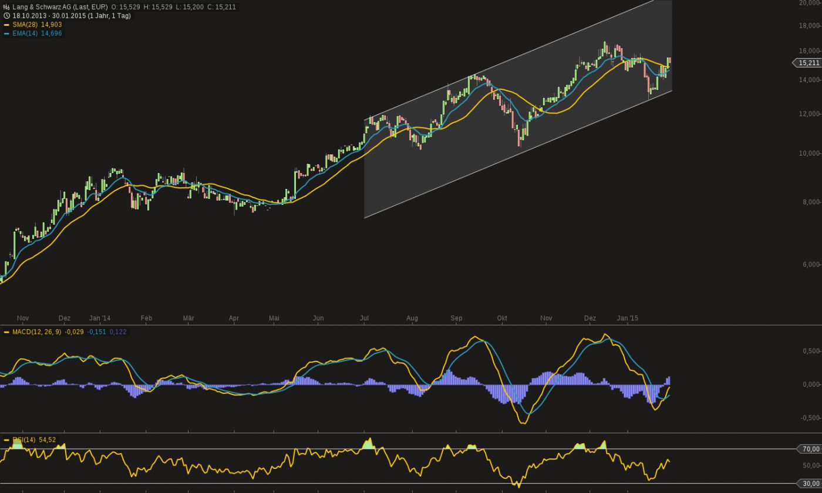Viewport: 822px width, 493px height.
Task: Click the yellow MACD legend marker
Action: [6, 332]
